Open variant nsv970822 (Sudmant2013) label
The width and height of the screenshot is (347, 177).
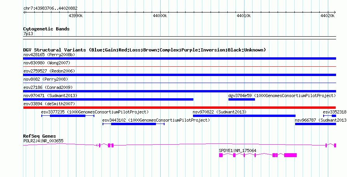coord(220,112)
